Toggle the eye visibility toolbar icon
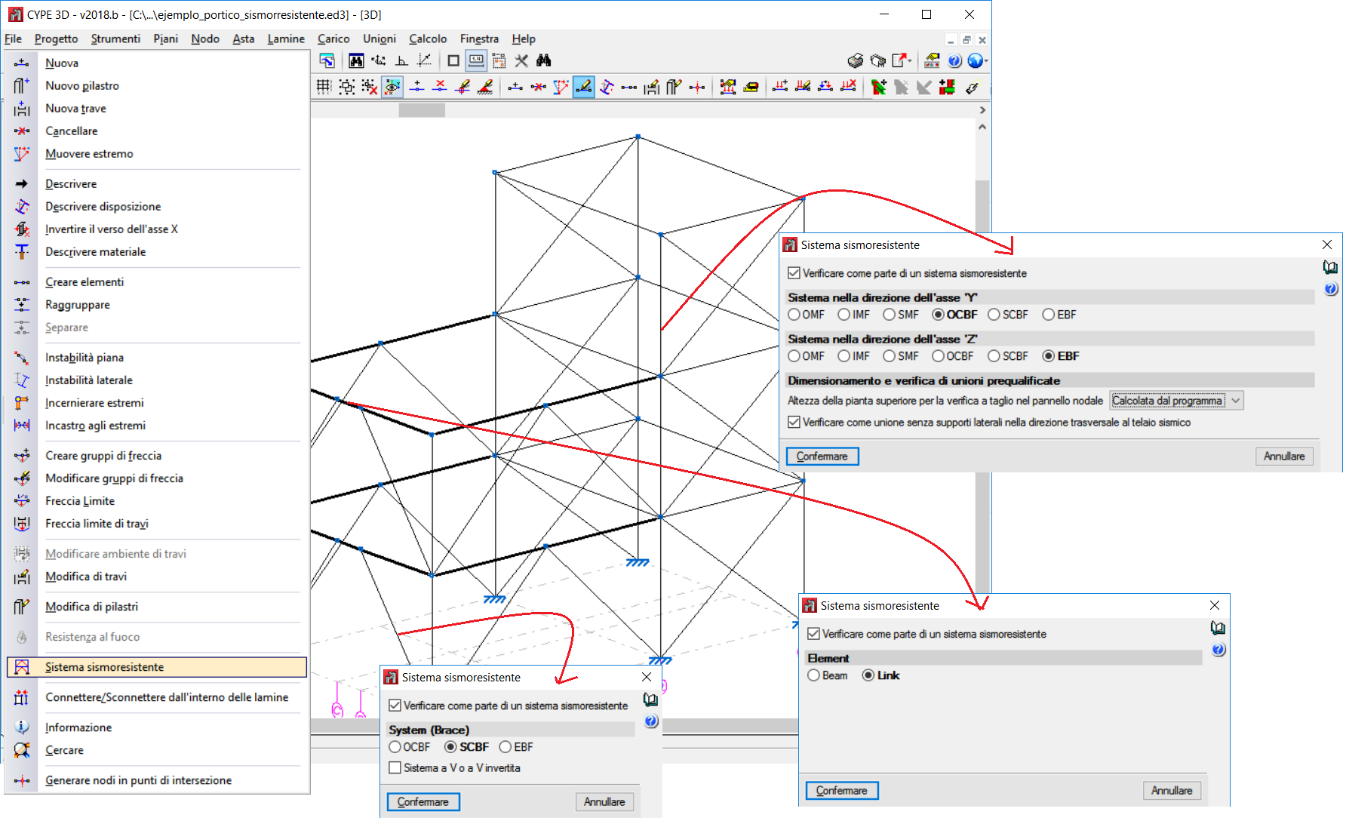The height and width of the screenshot is (821, 1346). [x=392, y=87]
